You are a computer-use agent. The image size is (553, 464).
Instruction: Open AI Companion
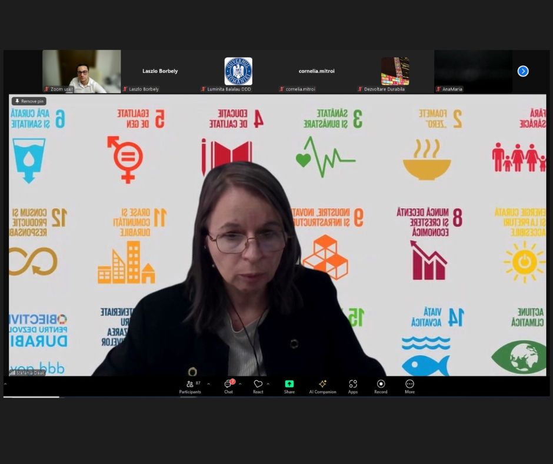322,386
